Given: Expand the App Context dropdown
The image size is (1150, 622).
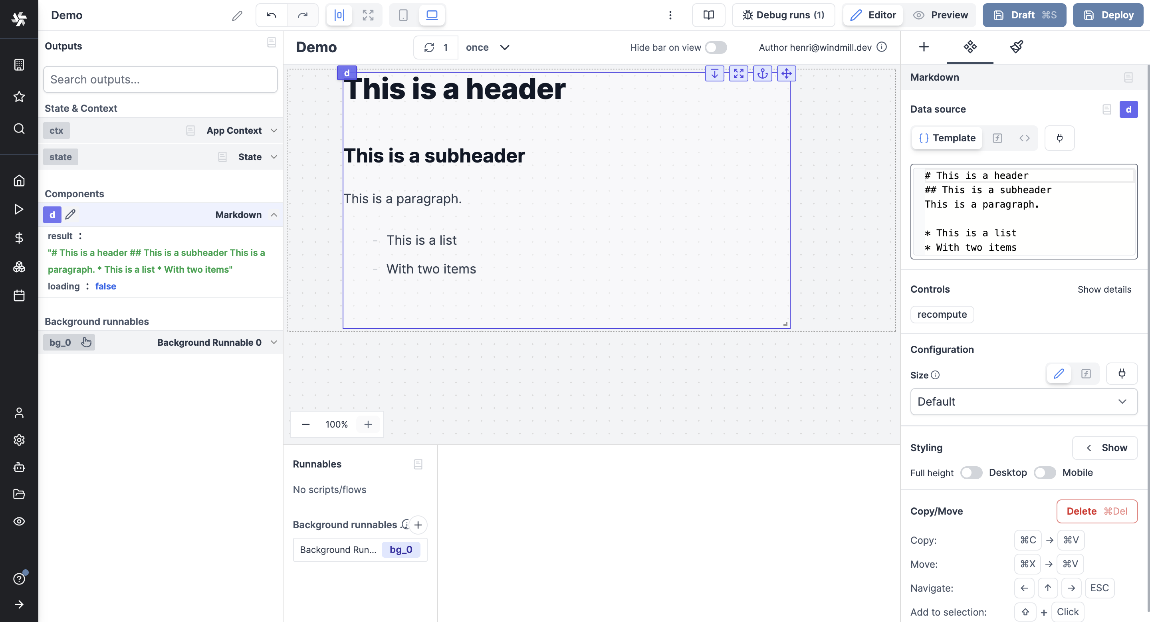Looking at the screenshot, I should (x=274, y=130).
